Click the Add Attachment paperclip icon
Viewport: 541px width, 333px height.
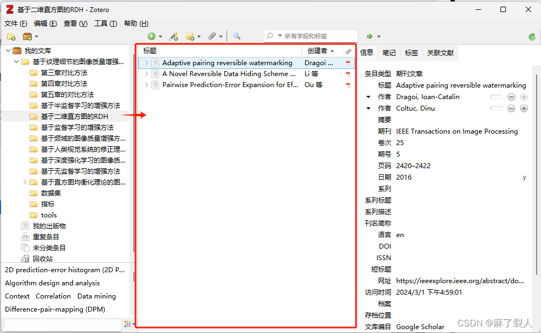click(x=212, y=36)
